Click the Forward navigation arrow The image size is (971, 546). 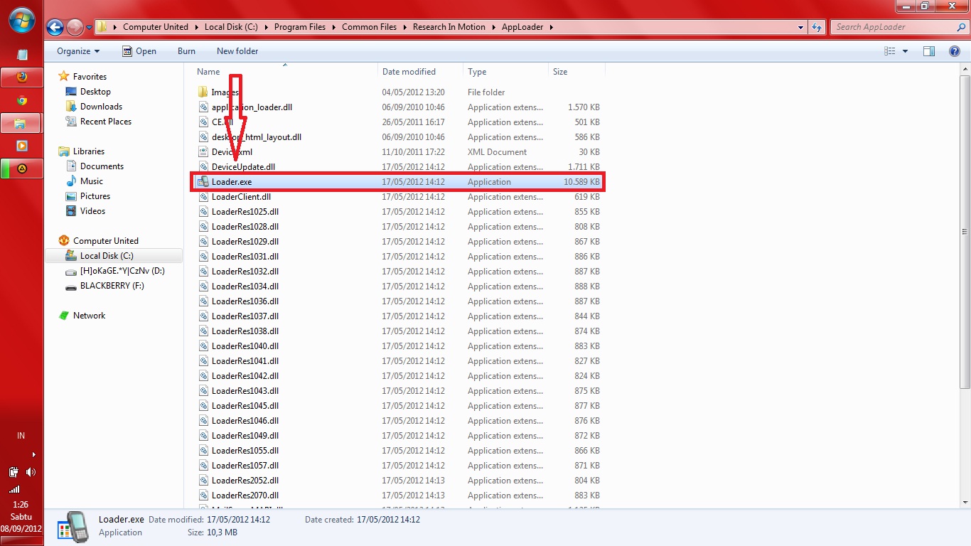pos(75,27)
